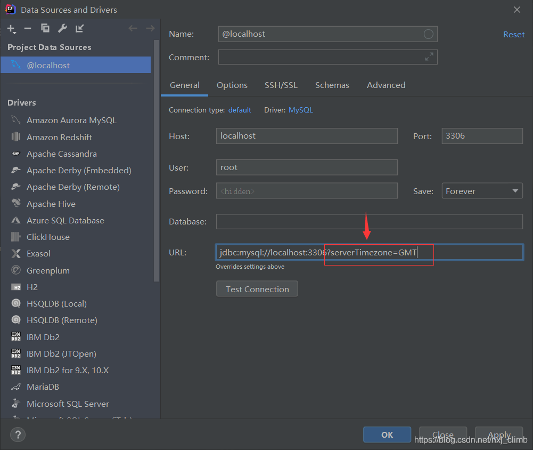
Task: Choose Apache Derby (Remote) driver
Action: [73, 187]
